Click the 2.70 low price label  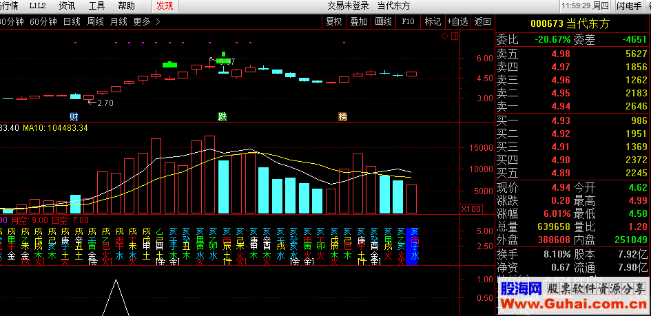pos(105,103)
